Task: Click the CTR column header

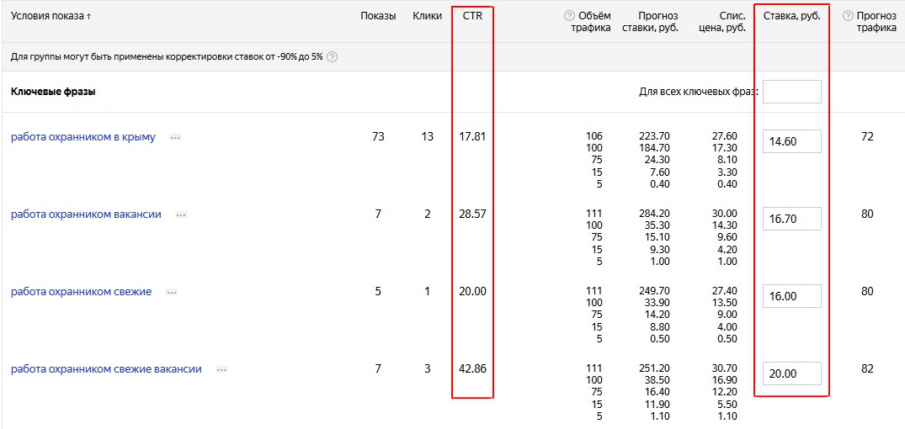Action: pos(472,16)
